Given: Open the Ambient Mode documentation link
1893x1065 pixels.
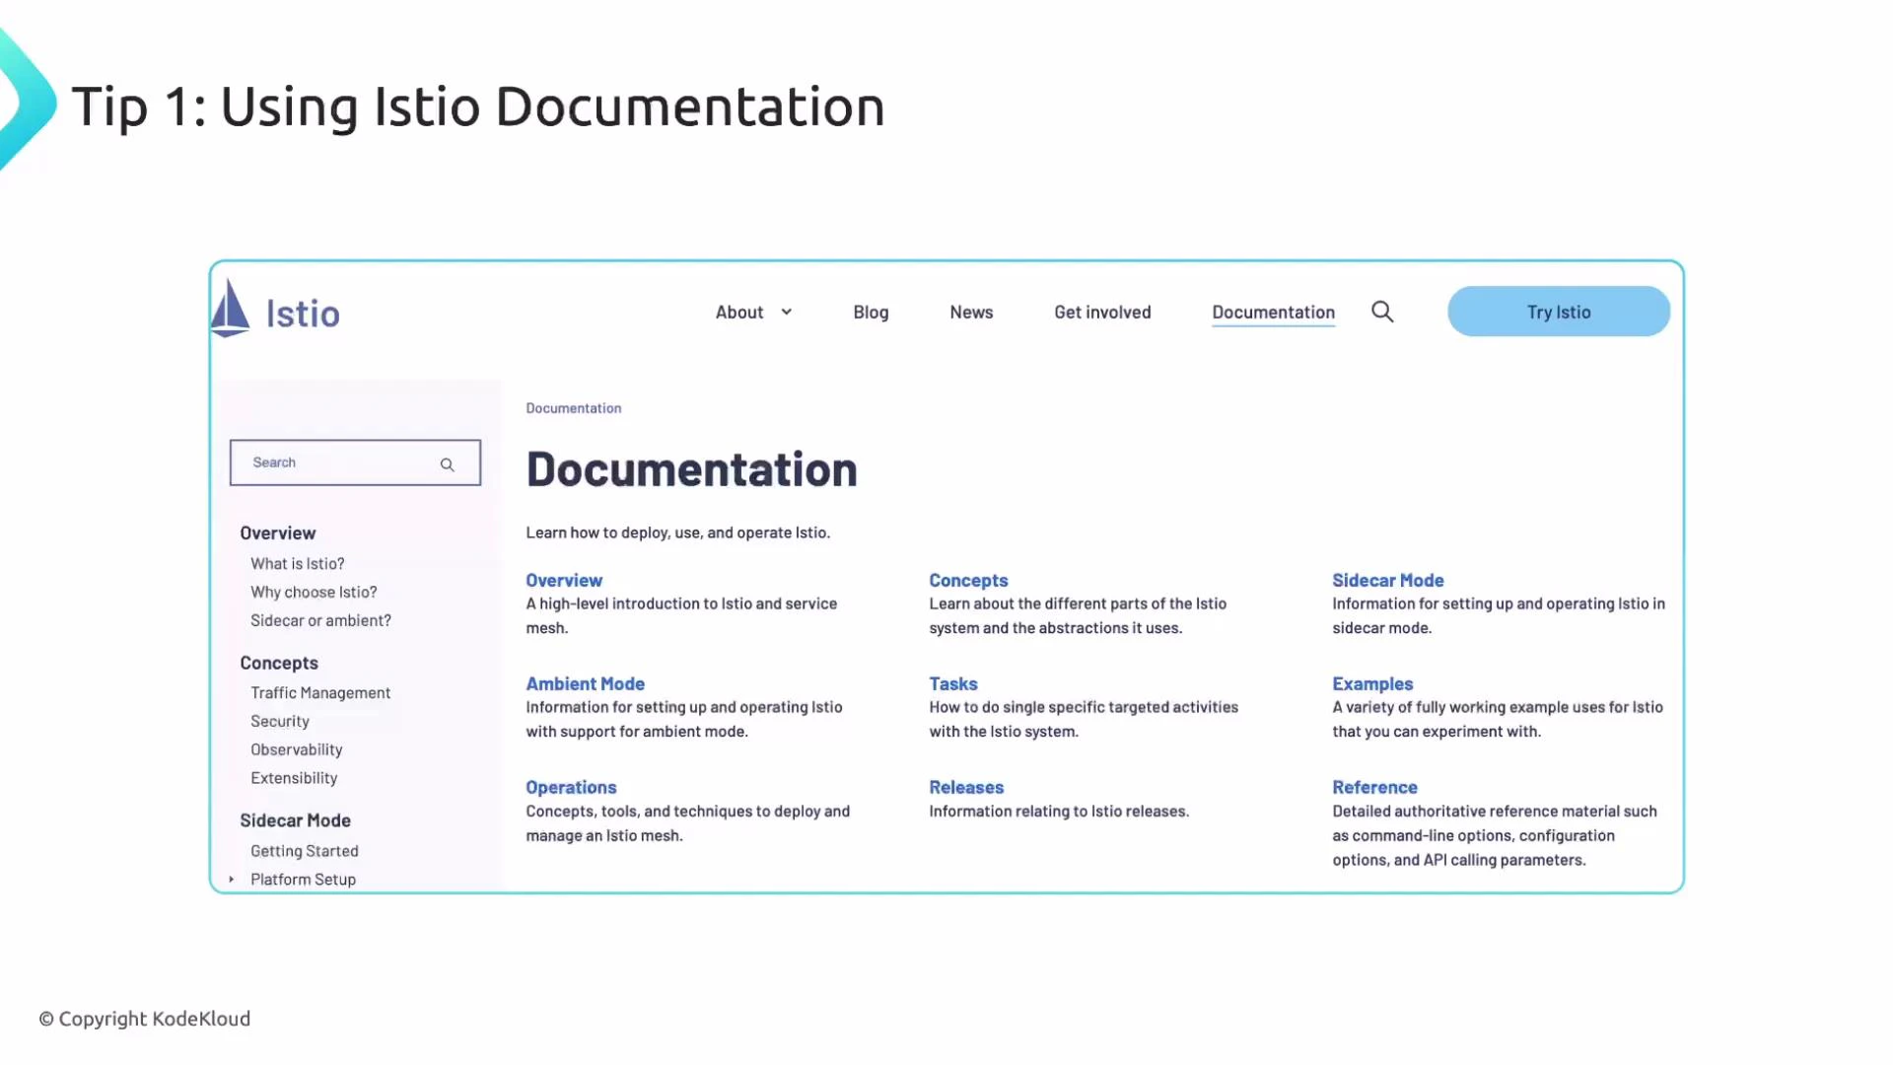Looking at the screenshot, I should click(585, 683).
